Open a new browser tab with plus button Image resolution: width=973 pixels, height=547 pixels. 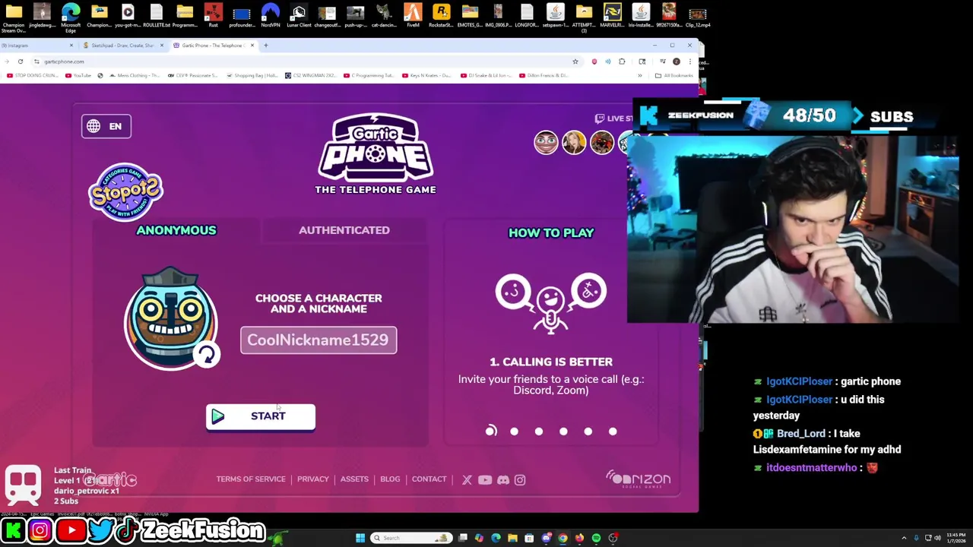coord(265,46)
